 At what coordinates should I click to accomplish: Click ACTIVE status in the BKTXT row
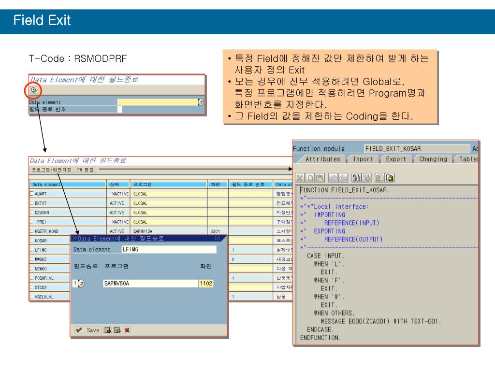pos(119,203)
